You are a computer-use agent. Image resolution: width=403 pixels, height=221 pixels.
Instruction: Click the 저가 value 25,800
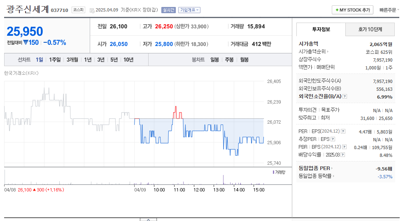pos(164,44)
